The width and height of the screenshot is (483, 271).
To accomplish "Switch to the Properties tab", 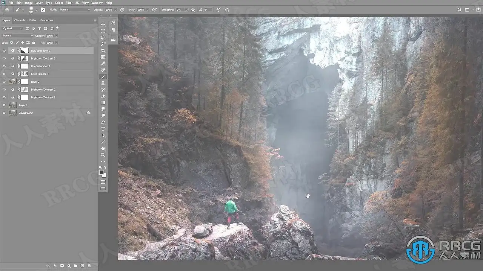I will pyautogui.click(x=47, y=20).
